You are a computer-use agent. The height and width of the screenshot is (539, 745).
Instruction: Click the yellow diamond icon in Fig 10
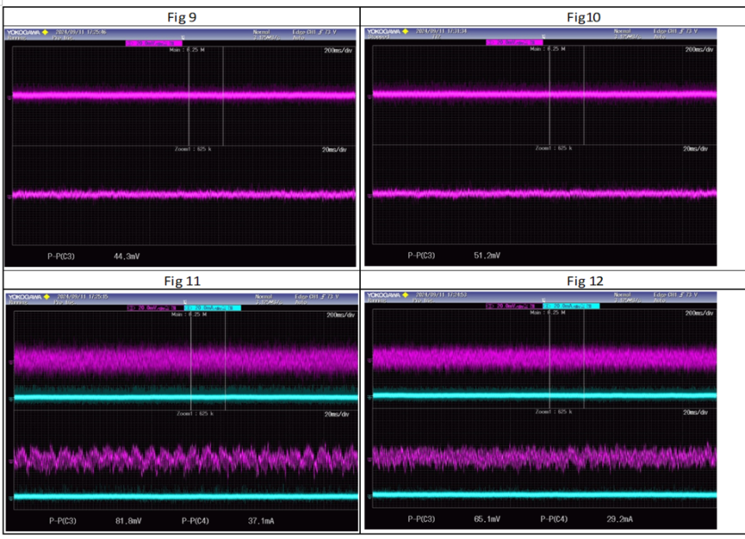(405, 31)
